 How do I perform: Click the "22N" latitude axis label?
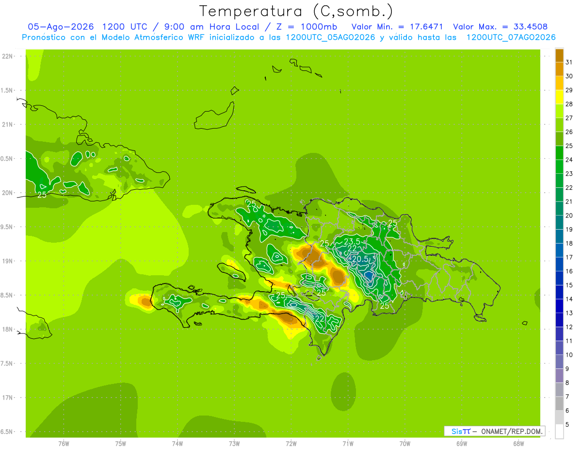click(8, 56)
